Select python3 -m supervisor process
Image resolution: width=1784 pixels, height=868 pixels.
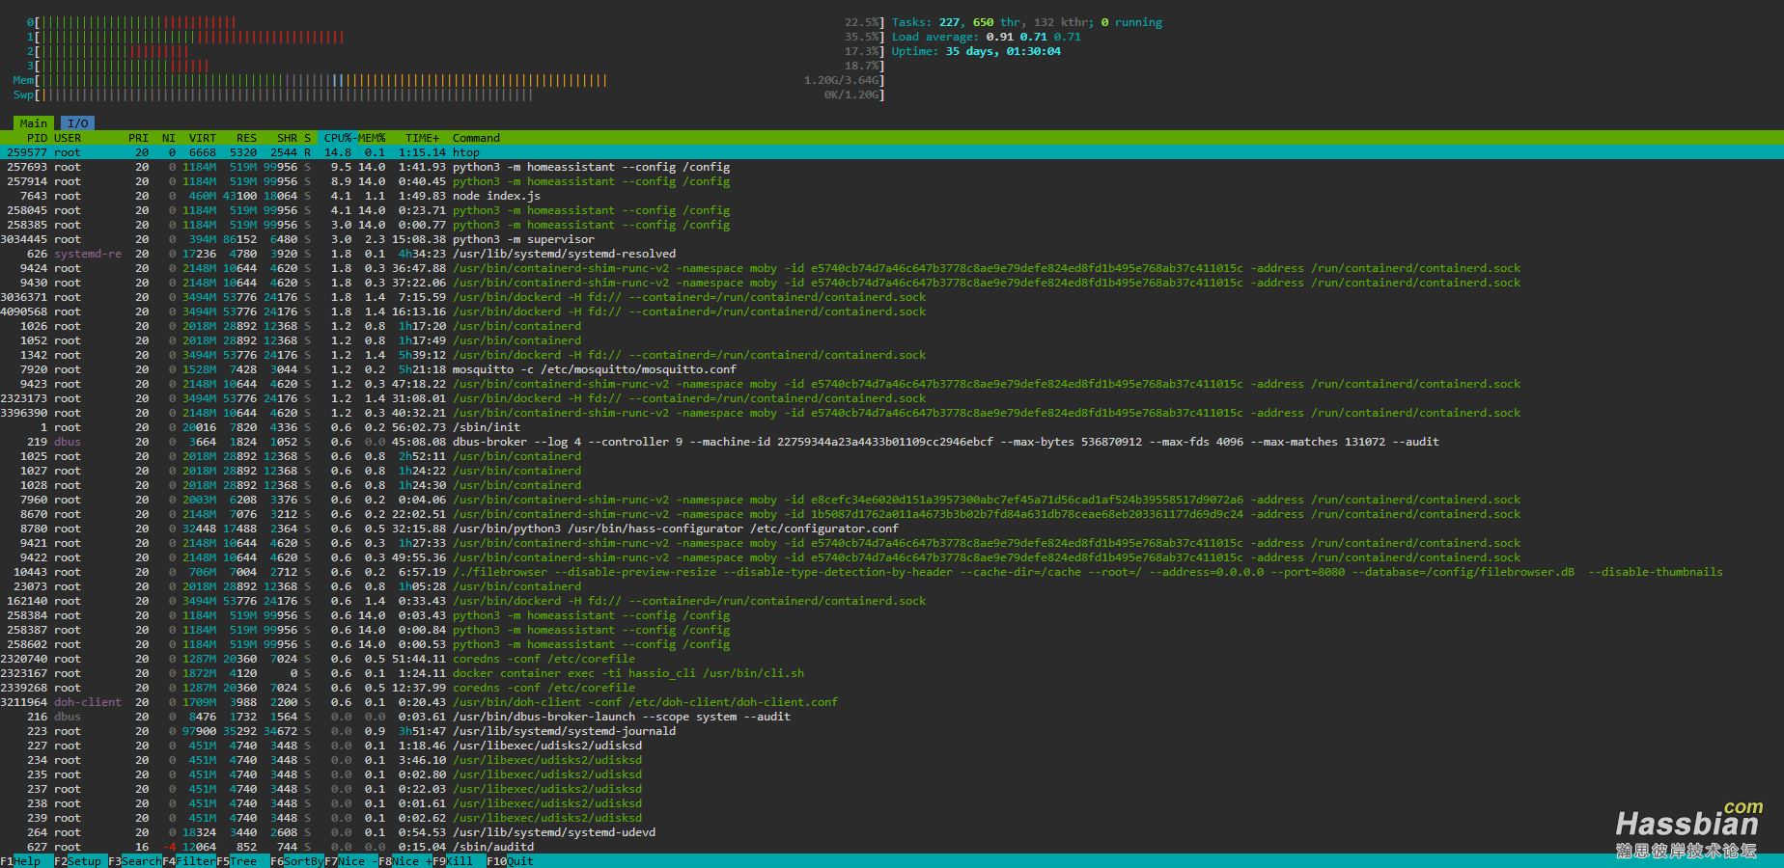[892, 239]
